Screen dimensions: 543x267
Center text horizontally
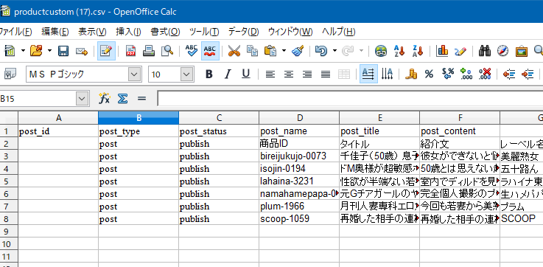pyautogui.click(x=289, y=74)
